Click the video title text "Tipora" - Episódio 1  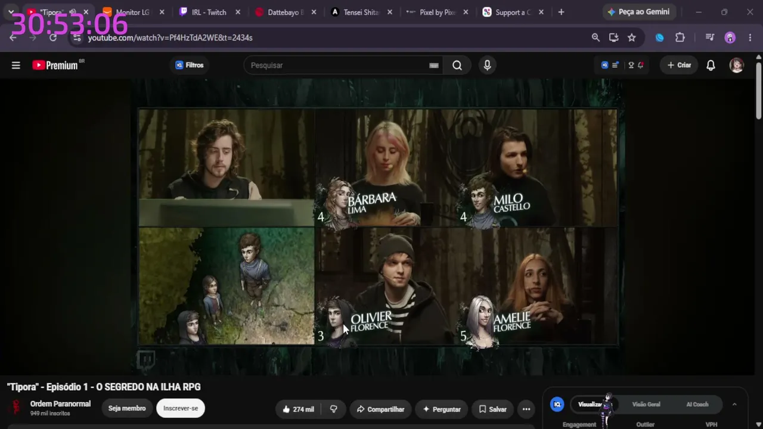pos(104,387)
